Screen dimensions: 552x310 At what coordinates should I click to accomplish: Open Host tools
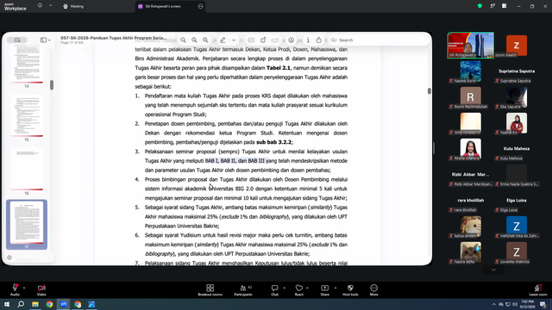pyautogui.click(x=350, y=289)
